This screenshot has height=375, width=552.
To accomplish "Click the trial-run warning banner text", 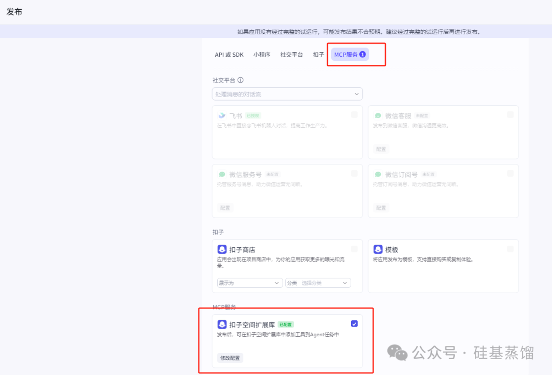I will 359,32.
